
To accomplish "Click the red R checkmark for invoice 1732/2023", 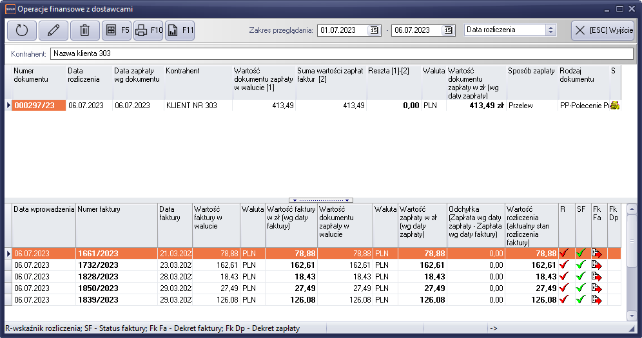I will pos(565,265).
